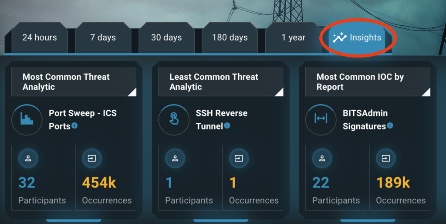
Task: Open info for BITSAdmin Signatures
Action: pos(390,125)
